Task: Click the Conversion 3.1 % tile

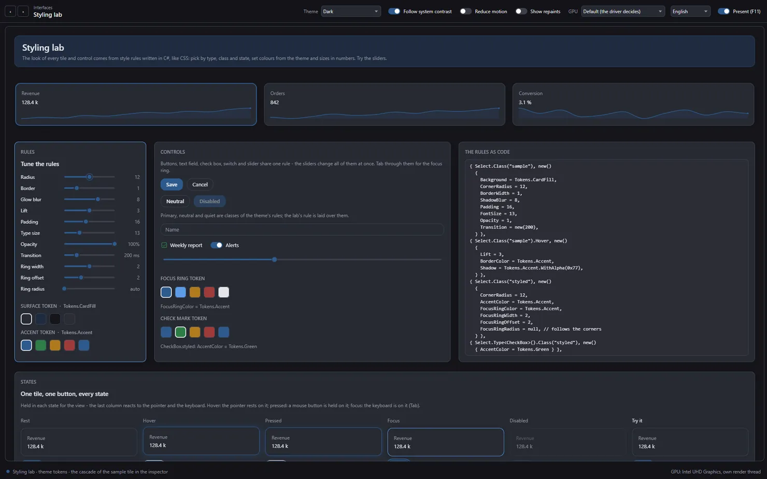Action: pyautogui.click(x=633, y=105)
